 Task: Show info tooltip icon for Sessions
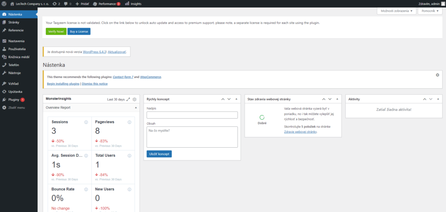86,122
